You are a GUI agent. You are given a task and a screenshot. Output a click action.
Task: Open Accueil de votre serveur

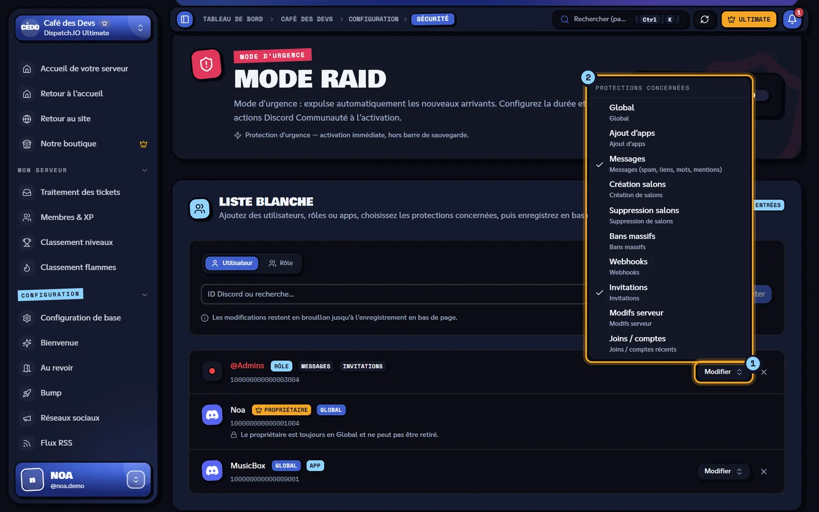[83, 69]
